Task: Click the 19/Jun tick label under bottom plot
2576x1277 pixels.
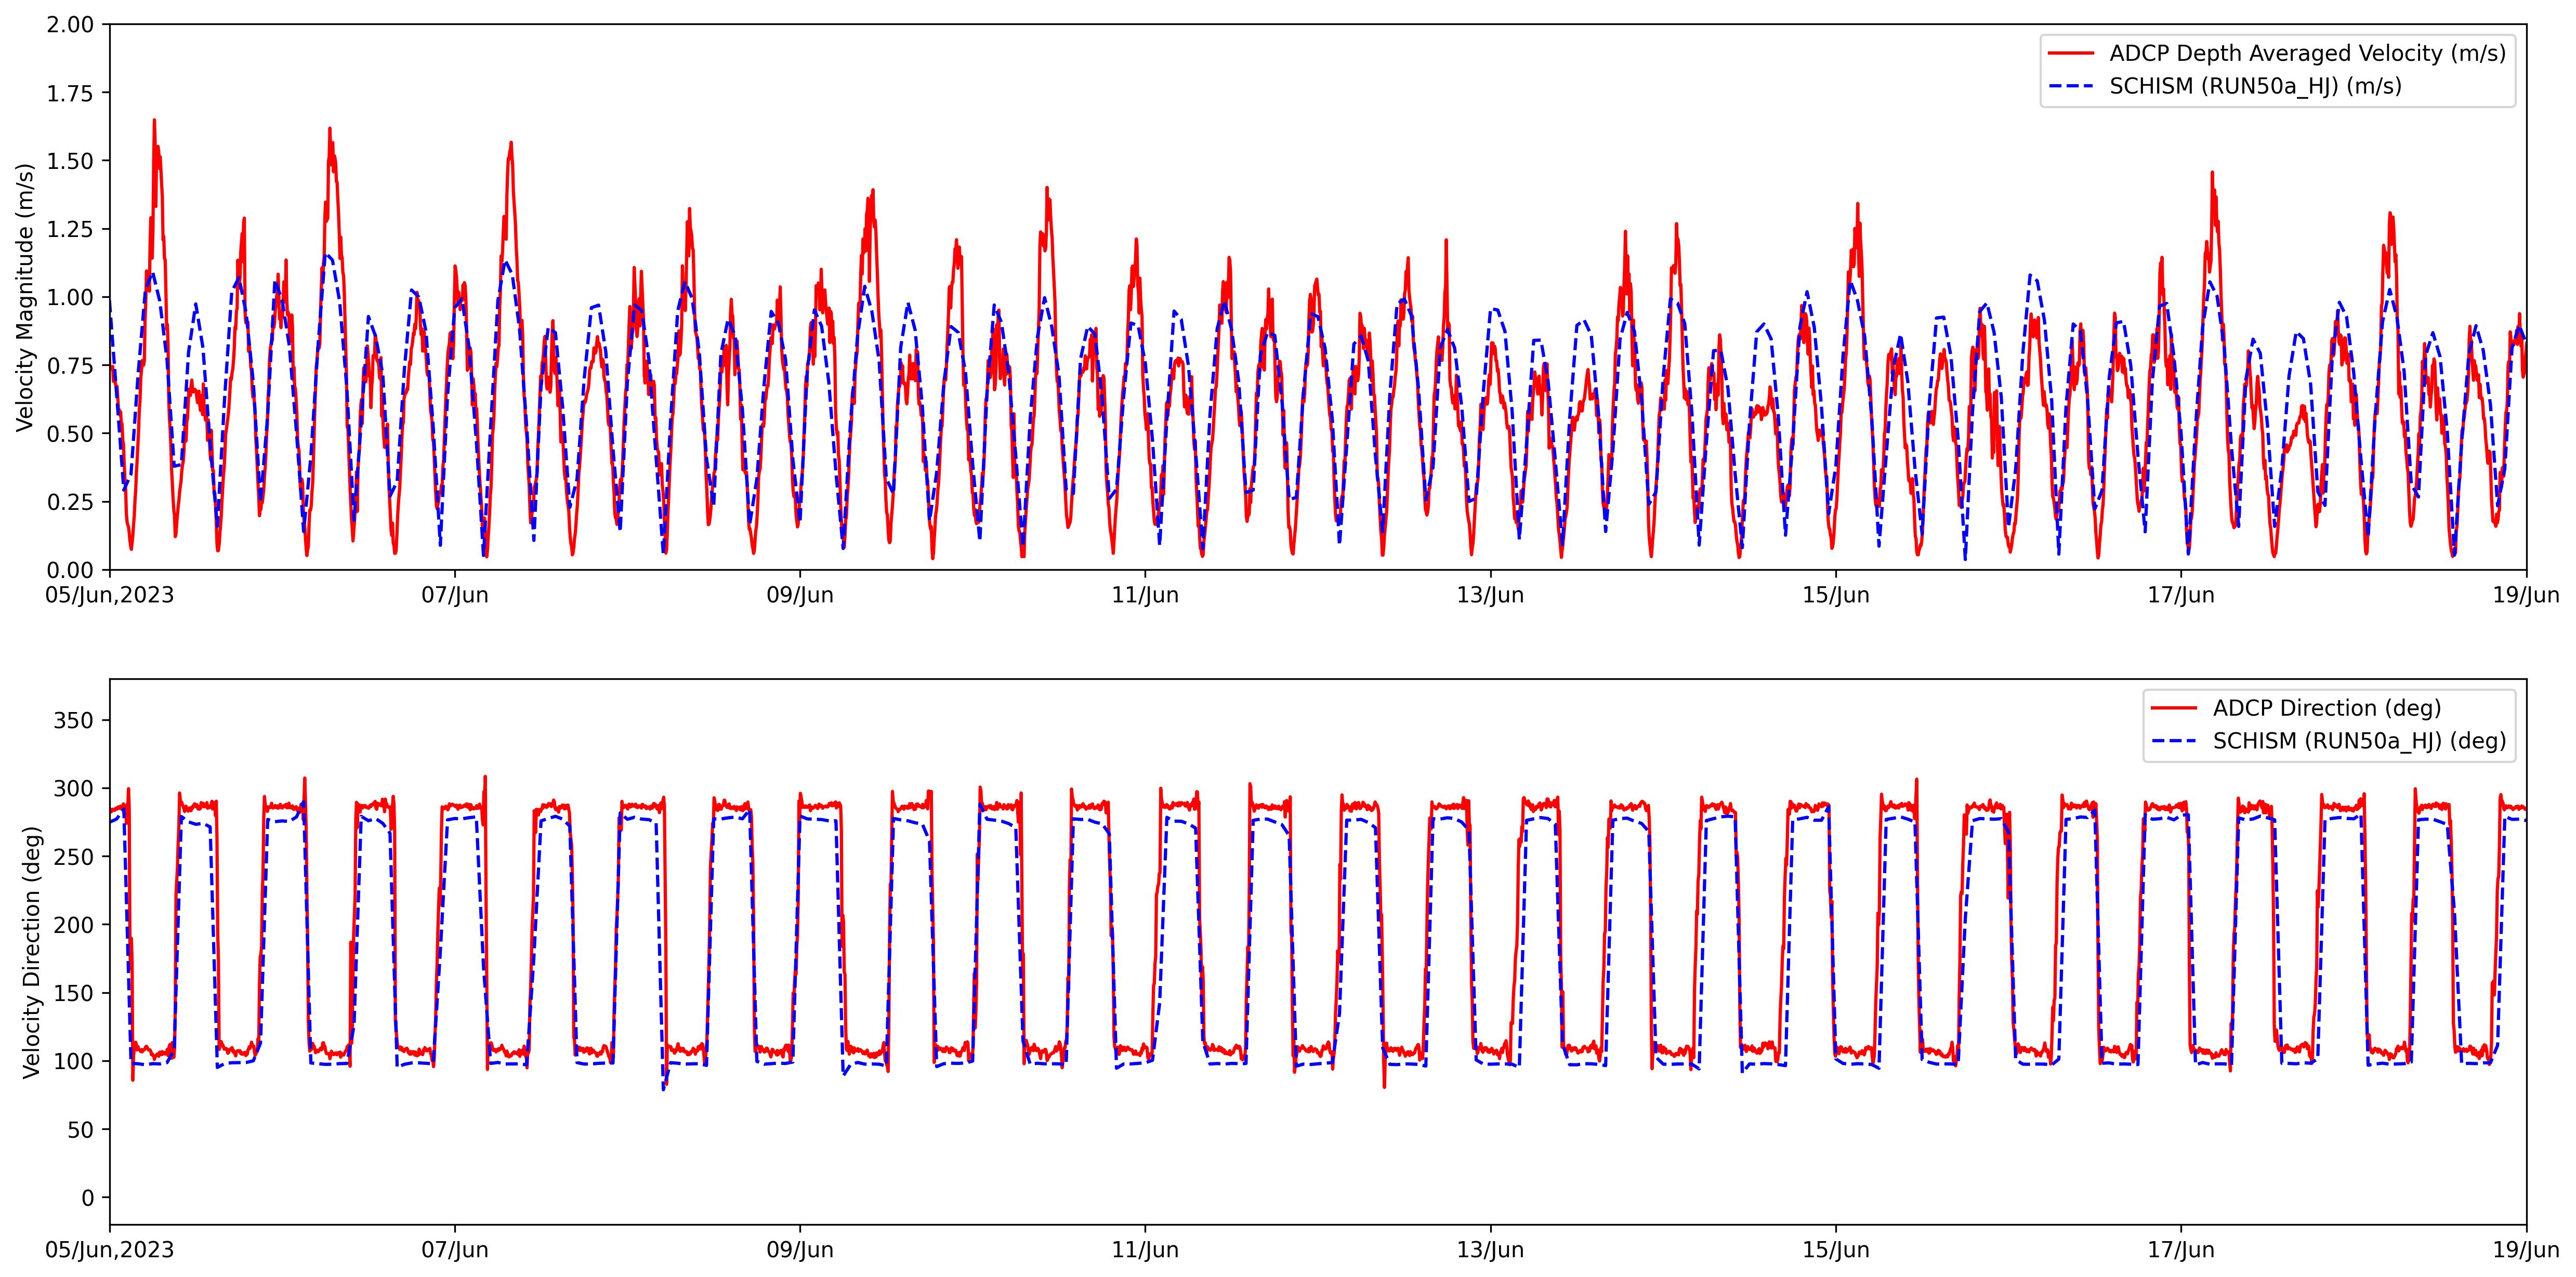Action: 2525,1250
